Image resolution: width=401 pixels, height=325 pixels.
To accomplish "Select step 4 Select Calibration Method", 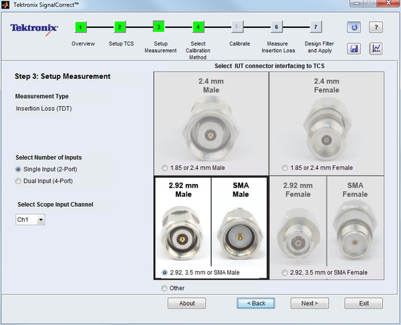I will pyautogui.click(x=198, y=27).
